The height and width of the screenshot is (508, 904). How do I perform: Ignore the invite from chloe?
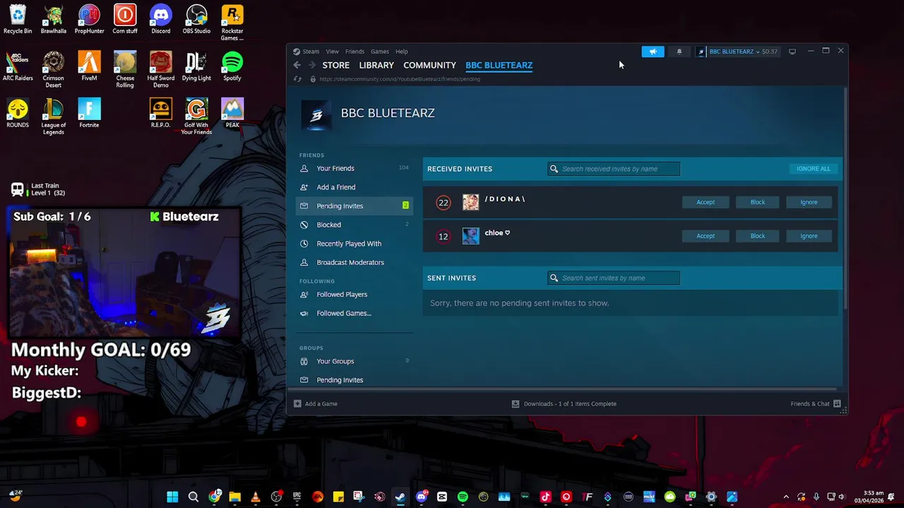(x=809, y=236)
